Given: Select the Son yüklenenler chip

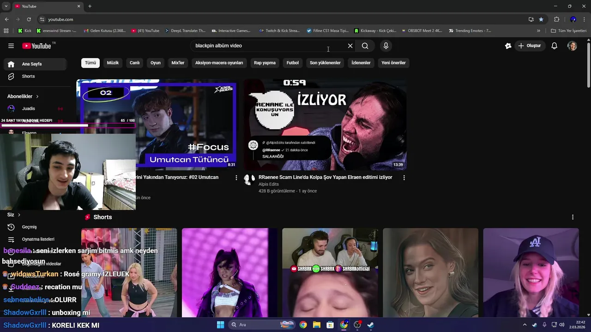Looking at the screenshot, I should (325, 63).
